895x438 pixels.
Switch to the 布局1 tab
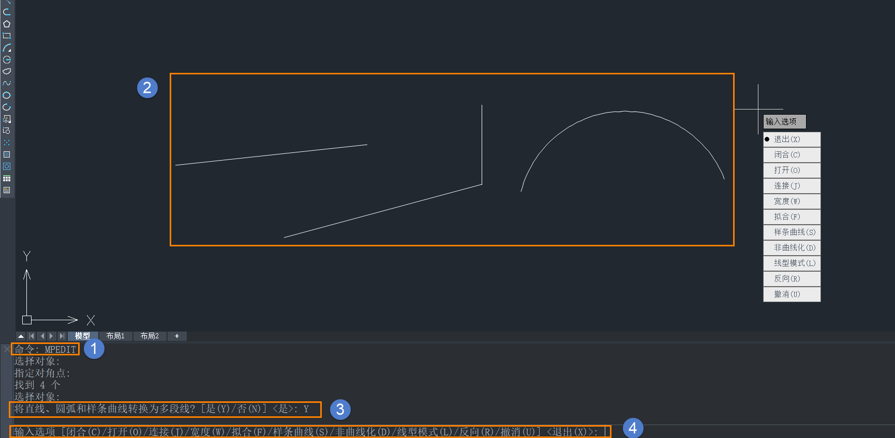115,336
